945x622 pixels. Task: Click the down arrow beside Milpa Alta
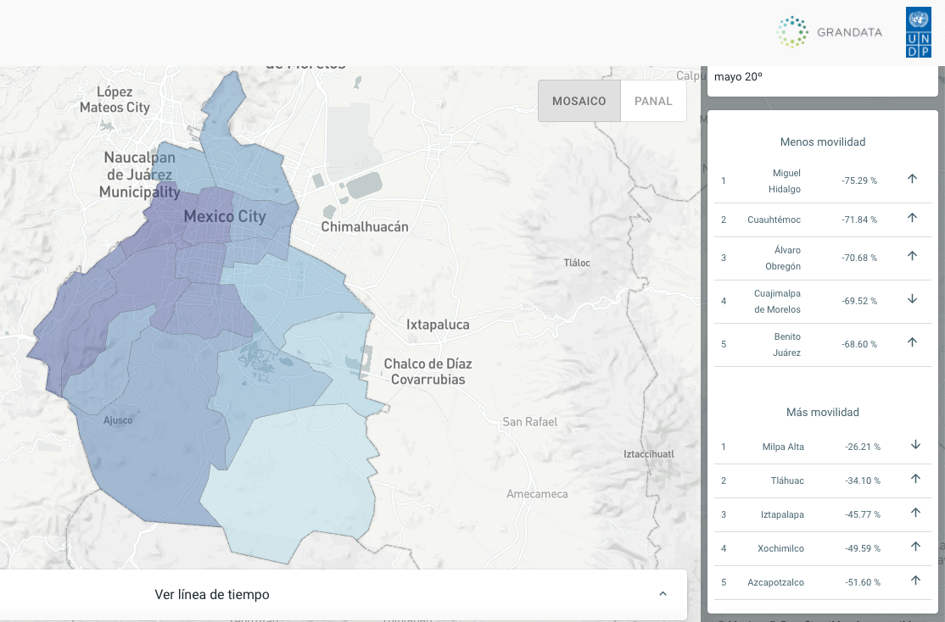(915, 444)
